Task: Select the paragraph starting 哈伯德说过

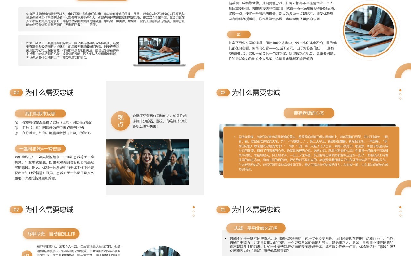Action: 55,168
